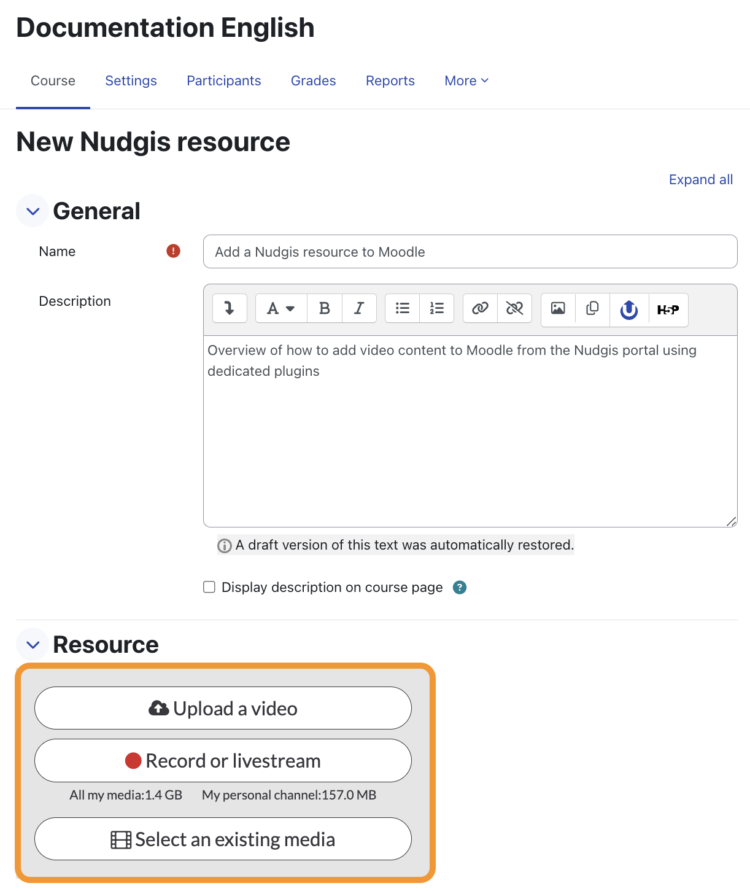Click the Upload a video button
750x891 pixels.
click(223, 708)
